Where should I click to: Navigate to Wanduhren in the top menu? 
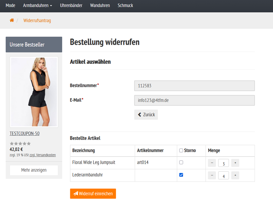[100, 5]
